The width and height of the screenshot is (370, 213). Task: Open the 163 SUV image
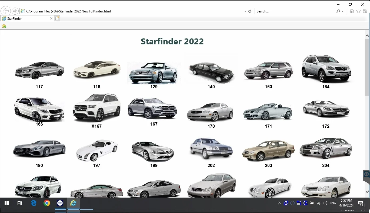(x=268, y=70)
